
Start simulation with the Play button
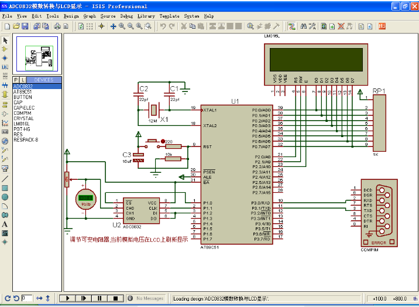[68, 298]
